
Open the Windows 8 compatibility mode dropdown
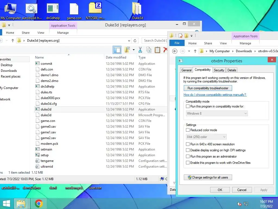(217, 113)
